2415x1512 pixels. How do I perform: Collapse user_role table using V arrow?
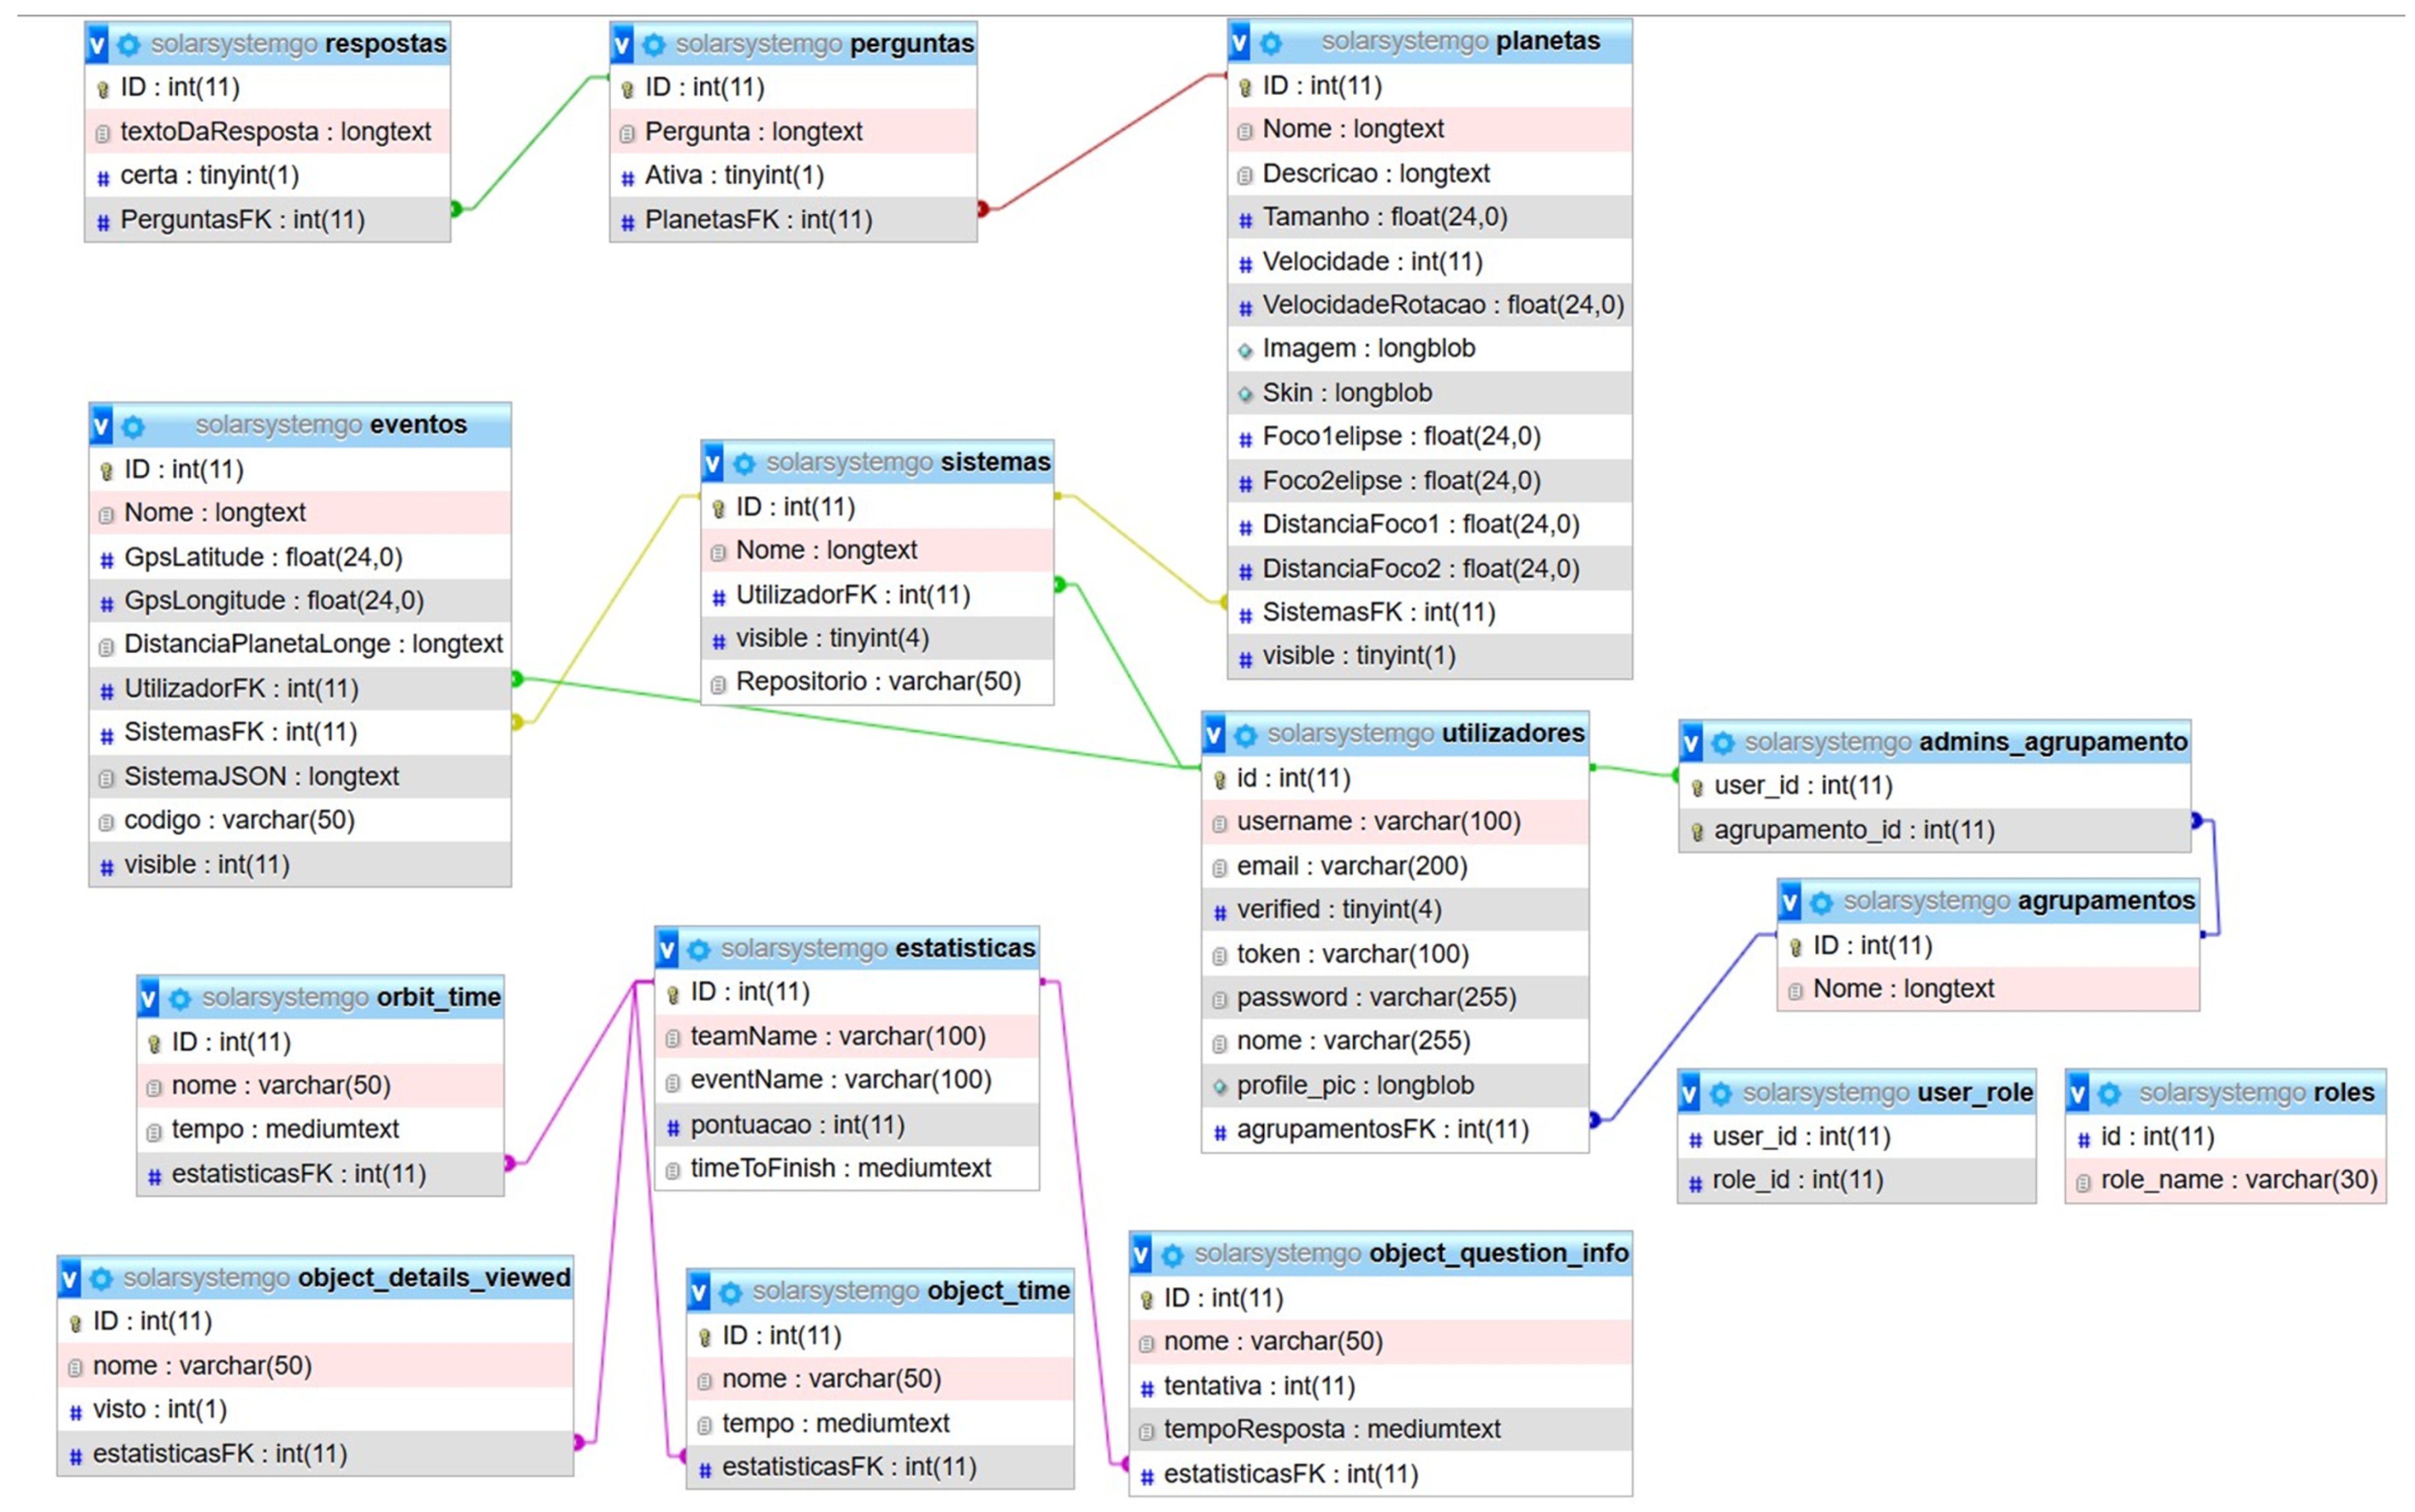coord(1690,1093)
